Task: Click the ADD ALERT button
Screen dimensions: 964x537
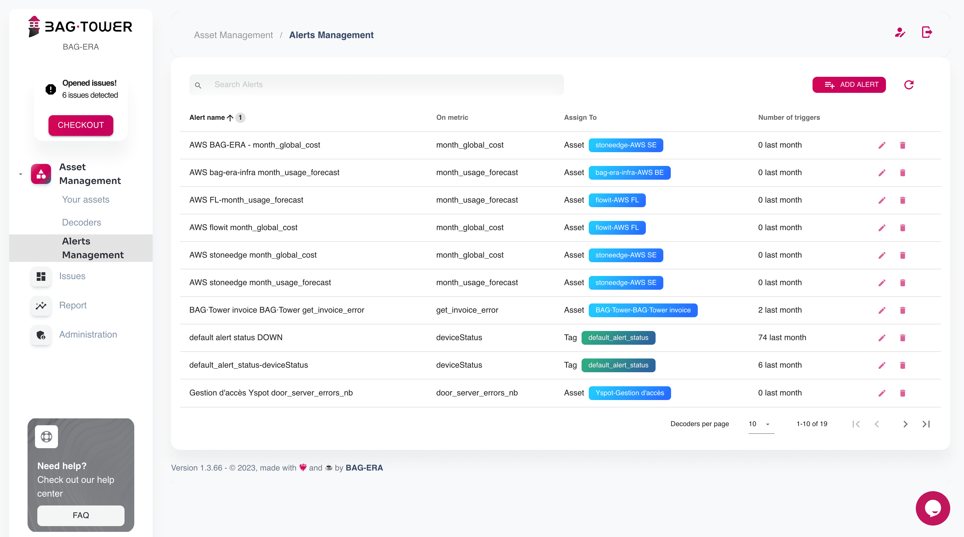Action: (x=849, y=85)
